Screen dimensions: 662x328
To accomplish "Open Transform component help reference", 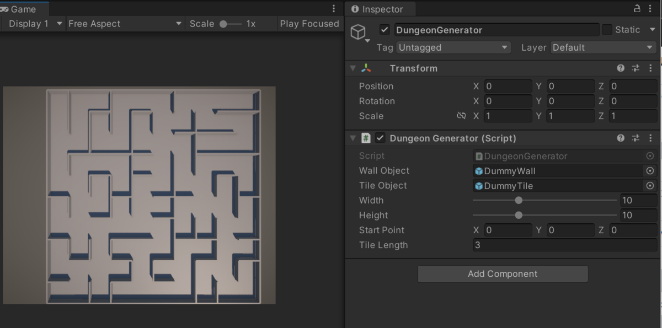I will coord(621,68).
